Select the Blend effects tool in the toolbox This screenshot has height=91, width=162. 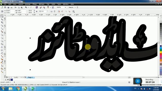click(x=2, y=59)
